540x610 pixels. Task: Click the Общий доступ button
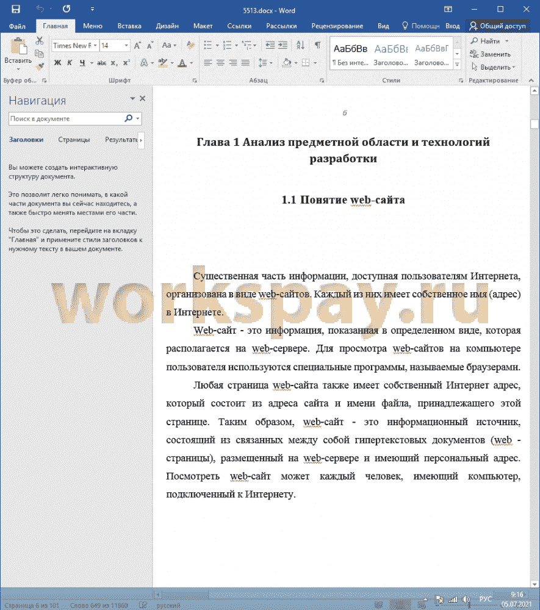498,26
